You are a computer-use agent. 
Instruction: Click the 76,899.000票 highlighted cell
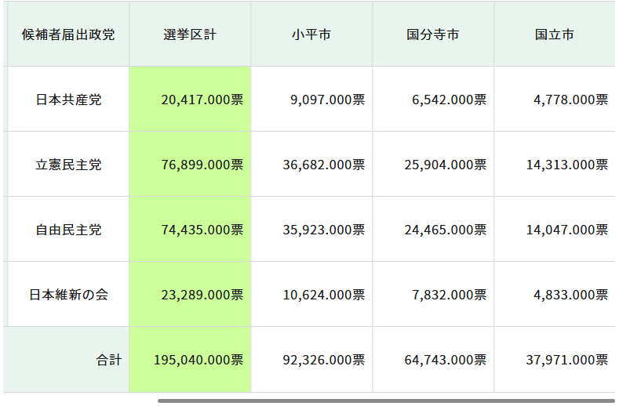[202, 165]
